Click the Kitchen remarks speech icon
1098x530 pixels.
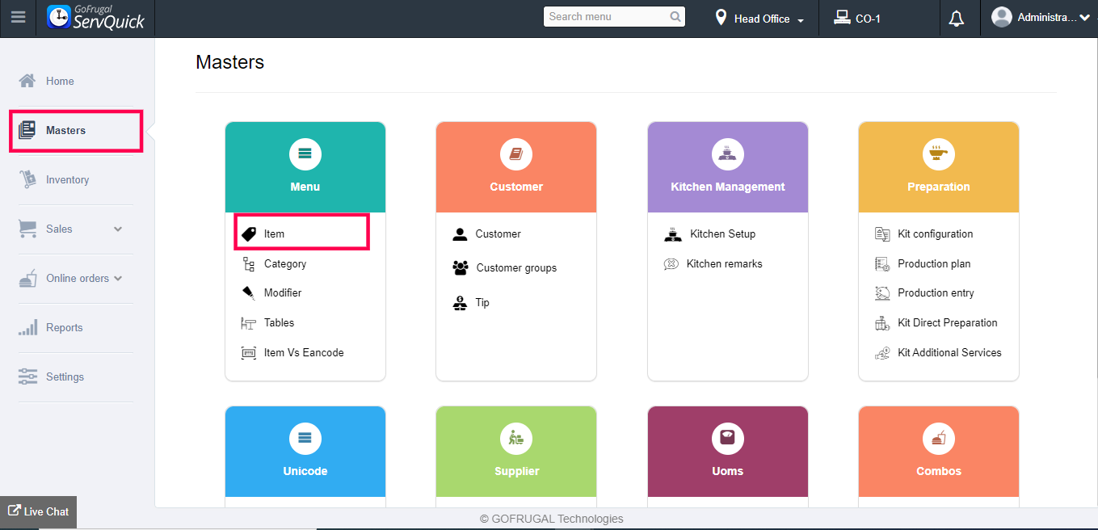coord(671,263)
